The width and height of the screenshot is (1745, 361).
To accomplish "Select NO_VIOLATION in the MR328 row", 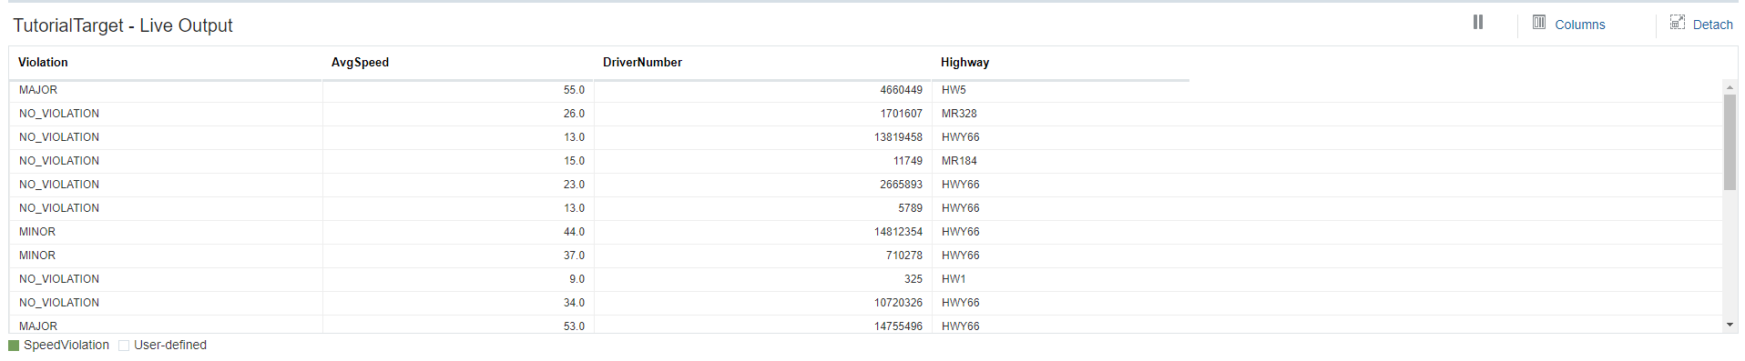I will pyautogui.click(x=166, y=114).
